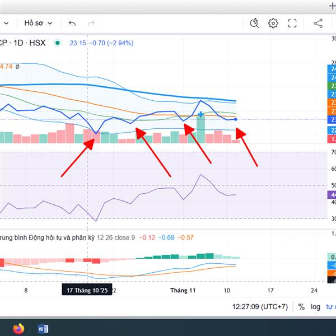Click the green price label on the scale
Image resolution: width=336 pixels, height=336 pixels.
(x=332, y=86)
